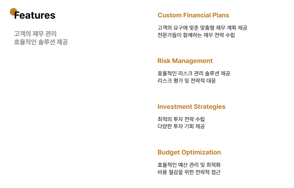The height and width of the screenshot is (188, 294).
Task: Click the word Optimization in the Budget heading
Action: point(201,152)
